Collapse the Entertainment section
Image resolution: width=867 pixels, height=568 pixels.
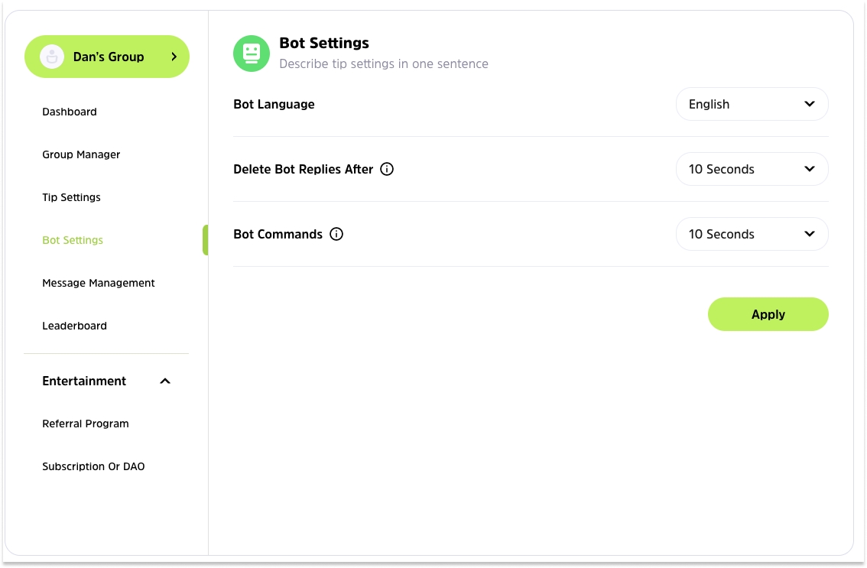165,381
